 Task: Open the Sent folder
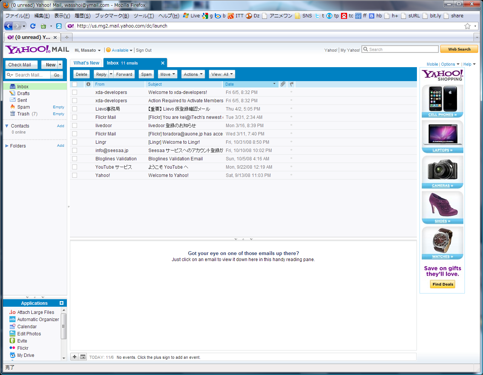[22, 100]
